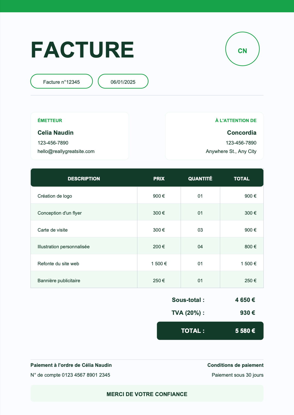The image size is (294, 415).
Task: Click the TOTAL column header
Action: tap(242, 179)
